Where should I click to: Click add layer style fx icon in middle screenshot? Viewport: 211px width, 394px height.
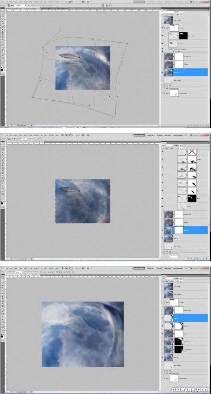click(192, 259)
